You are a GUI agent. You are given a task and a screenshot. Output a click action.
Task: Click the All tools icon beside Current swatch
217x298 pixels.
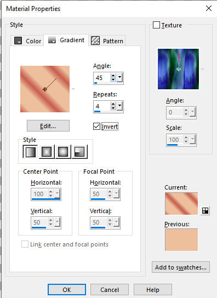205,210
